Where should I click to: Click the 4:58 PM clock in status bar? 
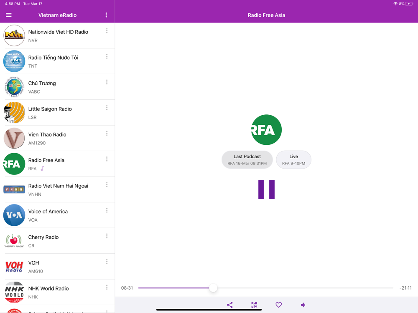[12, 4]
